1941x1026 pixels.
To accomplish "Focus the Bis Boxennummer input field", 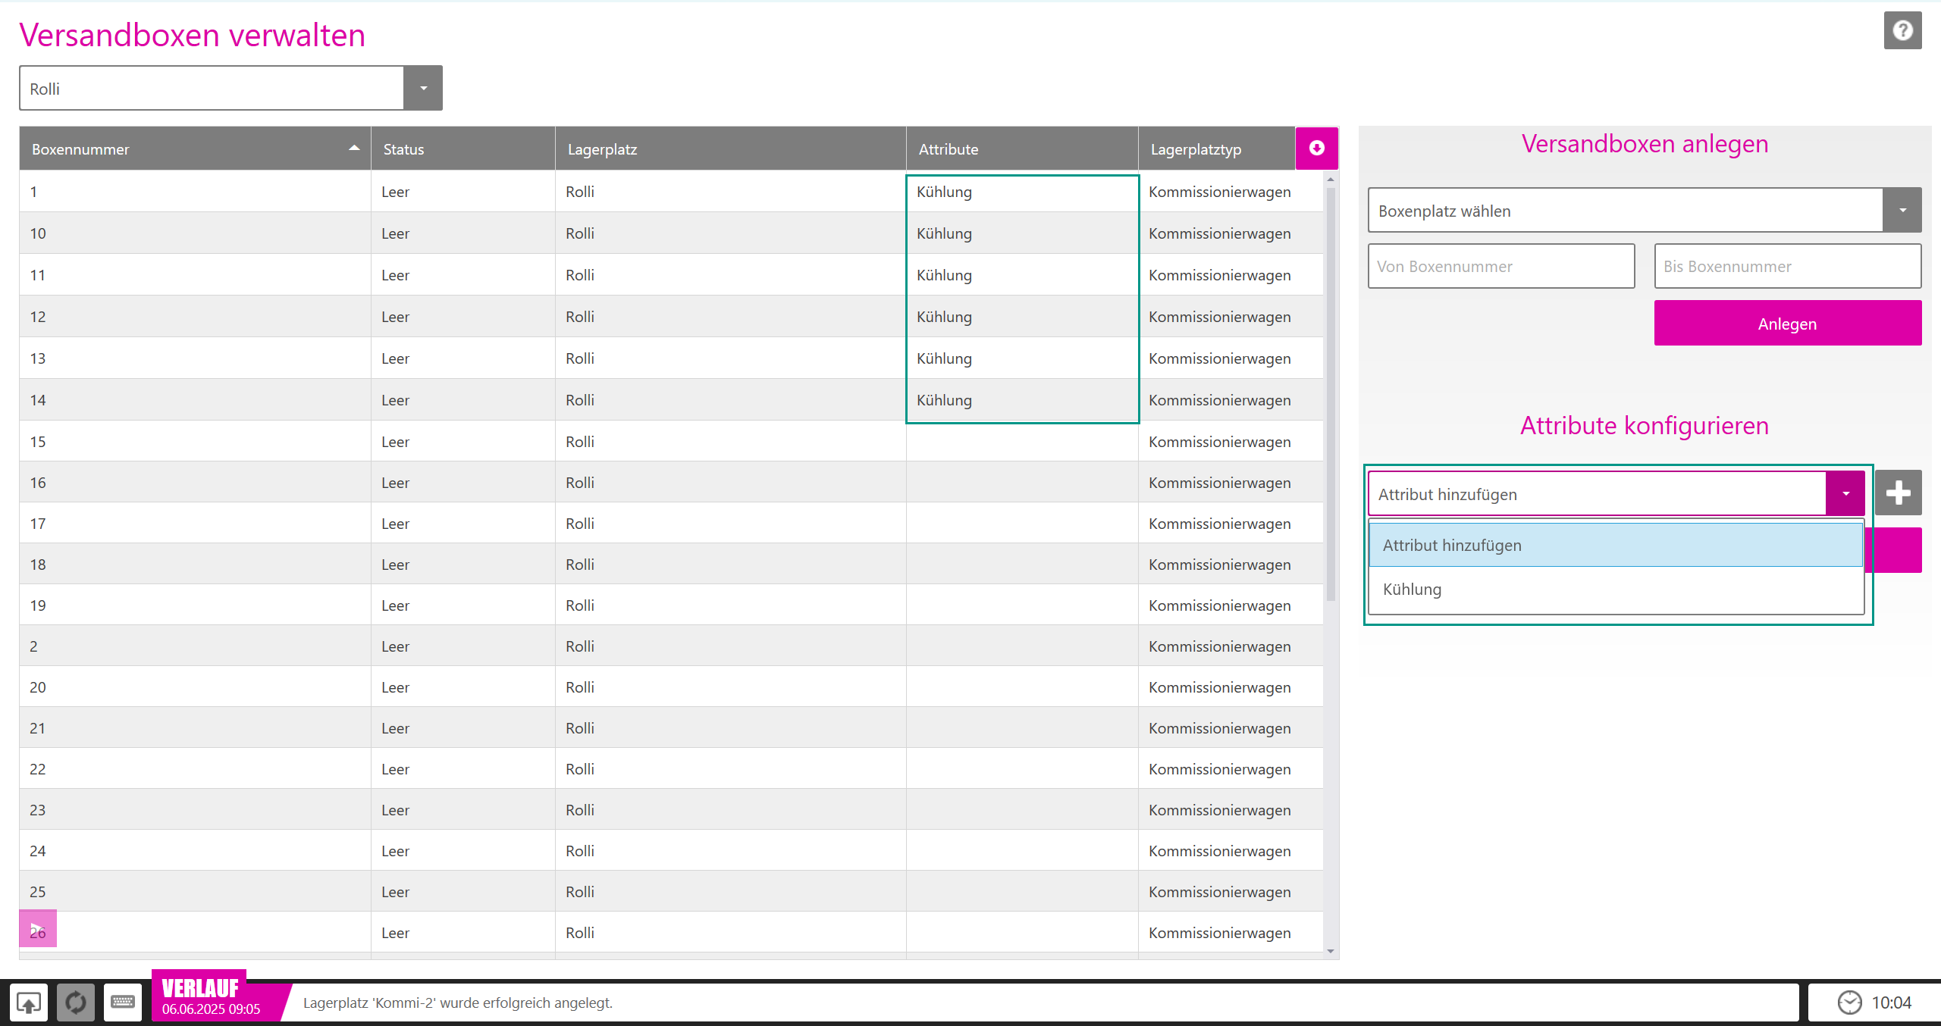I will pyautogui.click(x=1787, y=267).
